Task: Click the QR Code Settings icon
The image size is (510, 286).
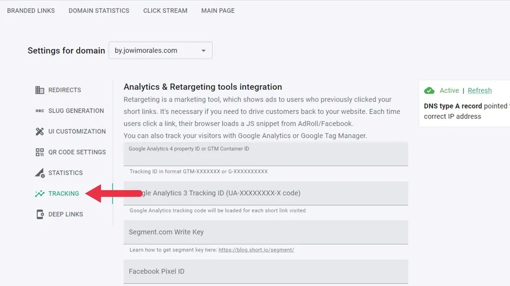Action: (x=40, y=152)
